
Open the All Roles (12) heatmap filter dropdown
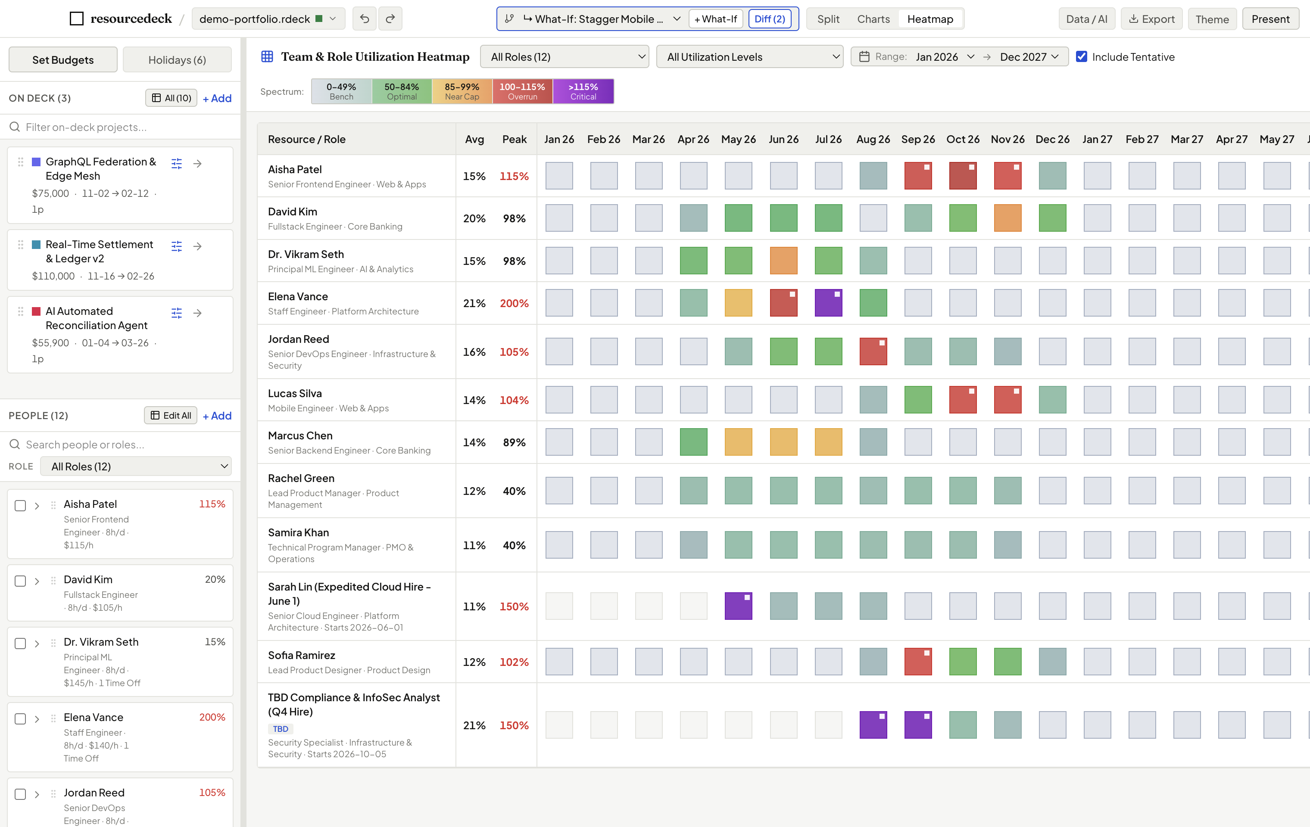(564, 56)
